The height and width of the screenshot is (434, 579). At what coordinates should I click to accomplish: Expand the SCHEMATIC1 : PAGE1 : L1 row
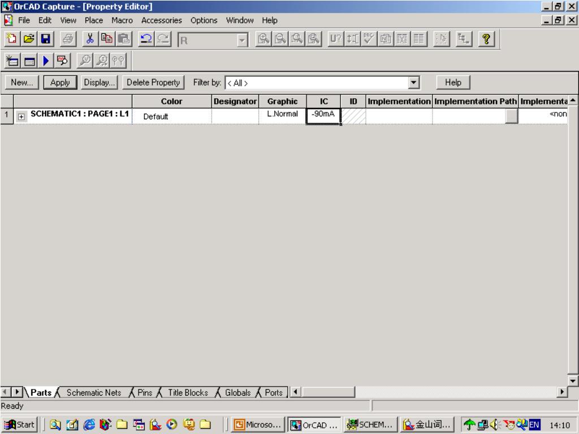pos(21,116)
